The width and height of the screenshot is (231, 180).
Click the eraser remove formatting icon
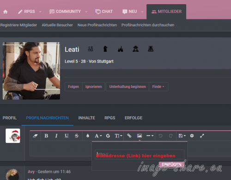(x=36, y=136)
